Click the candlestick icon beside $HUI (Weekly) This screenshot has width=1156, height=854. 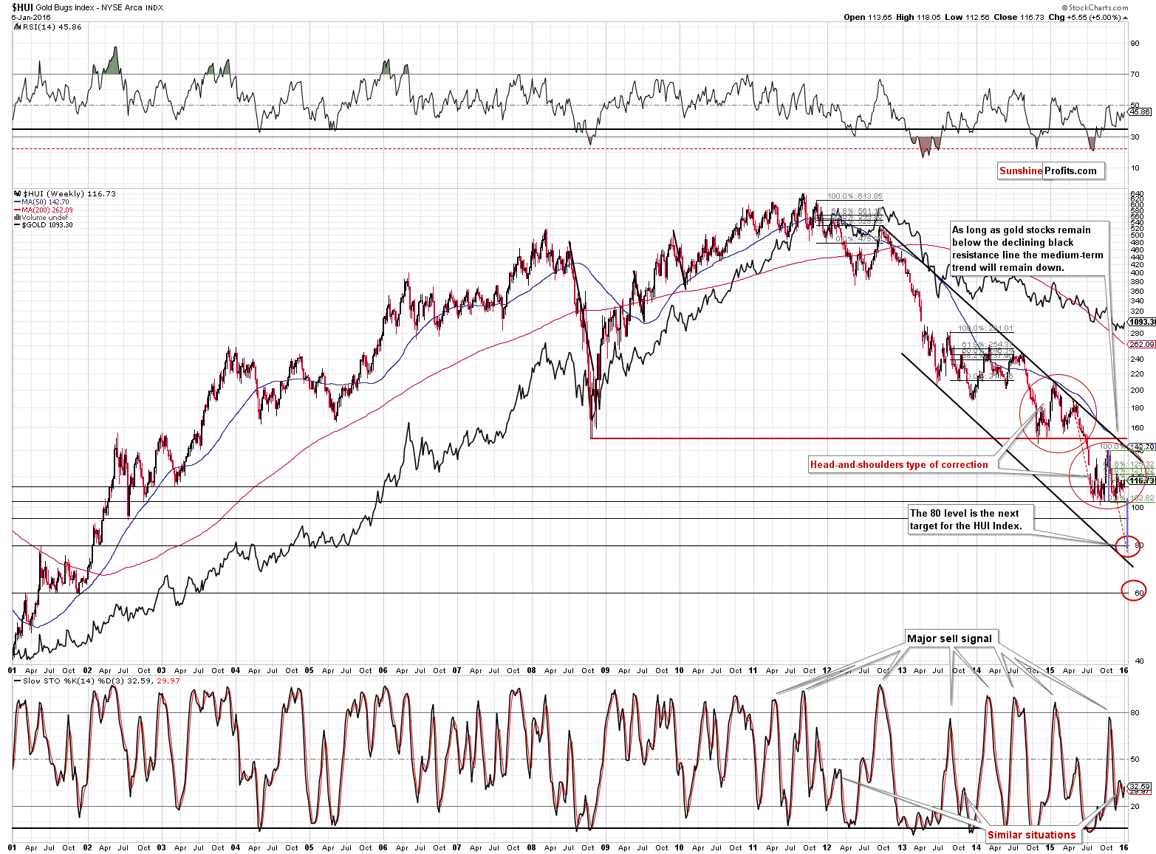[x=17, y=193]
